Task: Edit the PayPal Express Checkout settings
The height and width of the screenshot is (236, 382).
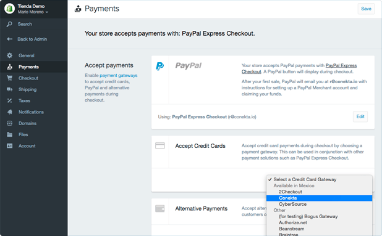Action: click(x=360, y=116)
